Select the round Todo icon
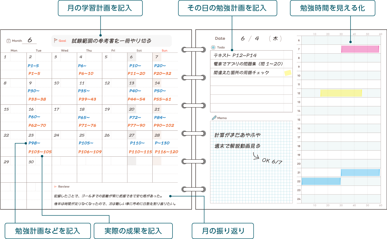The height and width of the screenshot is (239, 387). point(213,47)
